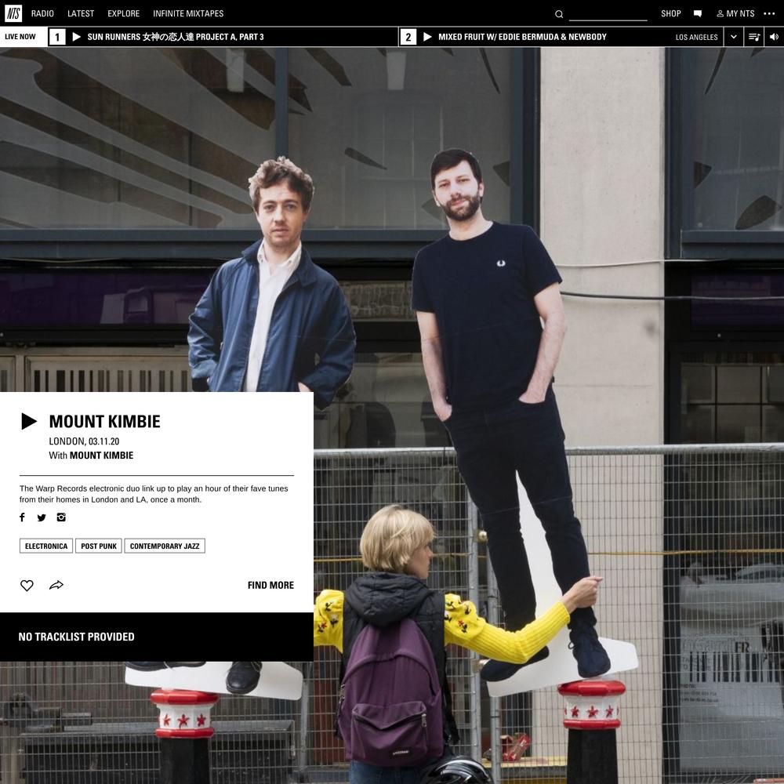The height and width of the screenshot is (784, 784).
Task: Open Mount Kimbie's Twitter profile
Action: point(42,517)
